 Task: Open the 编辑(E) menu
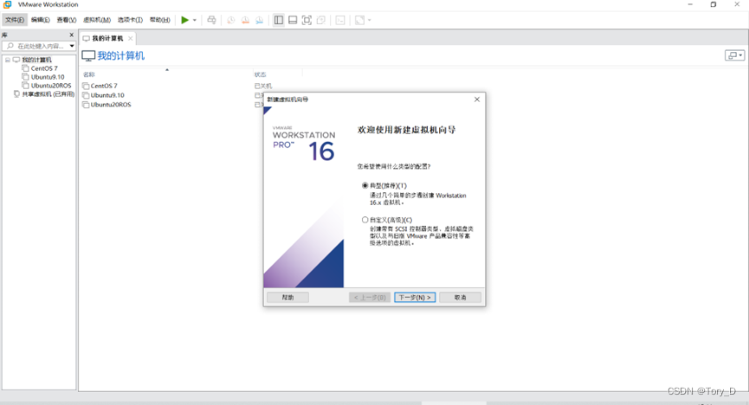tap(40, 20)
